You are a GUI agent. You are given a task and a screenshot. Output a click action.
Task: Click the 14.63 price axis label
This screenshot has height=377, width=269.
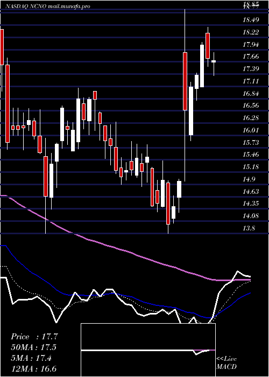(251, 192)
